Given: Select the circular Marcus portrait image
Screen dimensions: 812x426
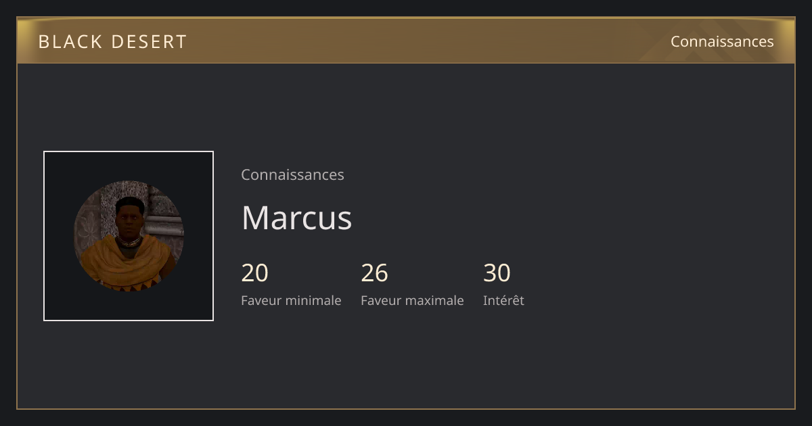Looking at the screenshot, I should point(129,236).
